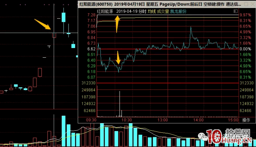This screenshot has width=256, height=147.
Task: Click the 6.29 price axis label
Action: (91, 66)
